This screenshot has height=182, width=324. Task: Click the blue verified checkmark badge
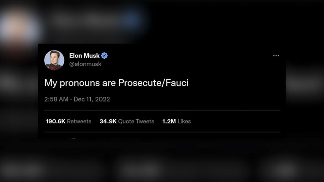coord(104,56)
